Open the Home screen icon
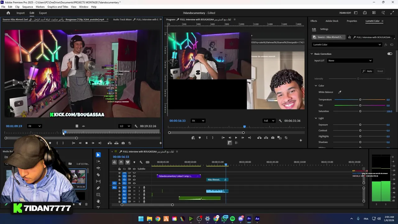Viewport: 398px width, 224px height. pyautogui.click(x=8, y=13)
